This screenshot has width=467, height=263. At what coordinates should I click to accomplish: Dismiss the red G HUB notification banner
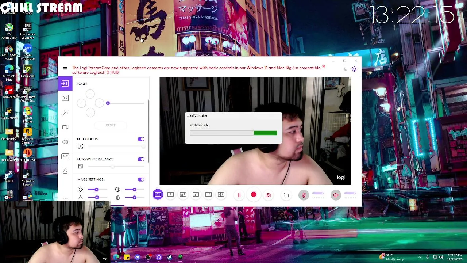(323, 67)
